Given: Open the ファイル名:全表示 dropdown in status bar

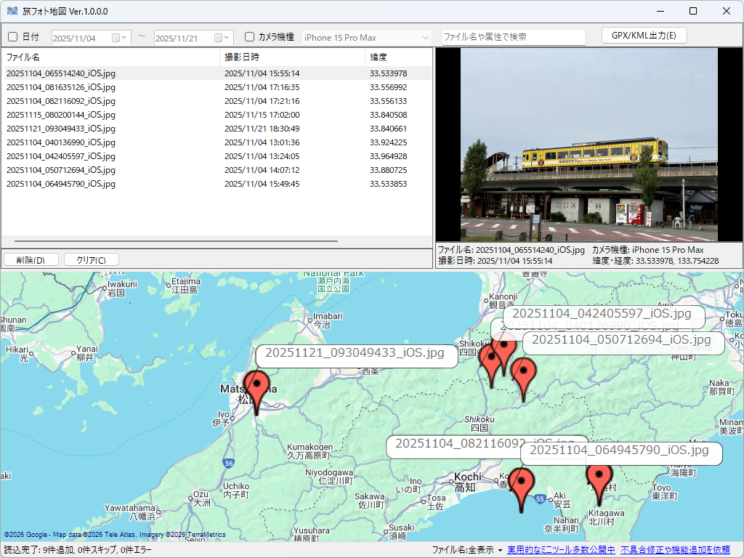Looking at the screenshot, I should tap(466, 550).
